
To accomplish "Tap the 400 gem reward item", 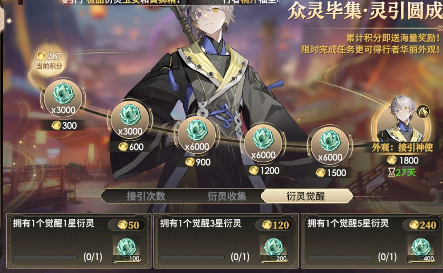I will pos(421,249).
